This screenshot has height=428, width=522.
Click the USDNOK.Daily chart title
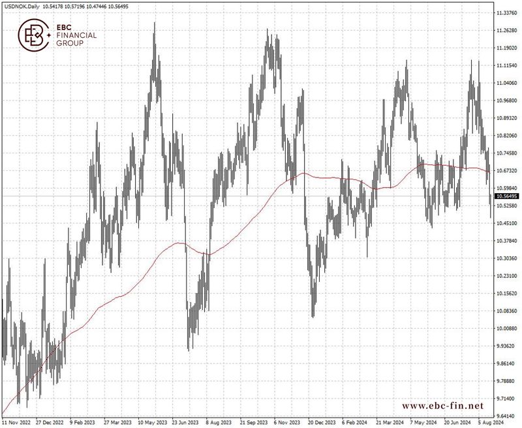(23, 5)
